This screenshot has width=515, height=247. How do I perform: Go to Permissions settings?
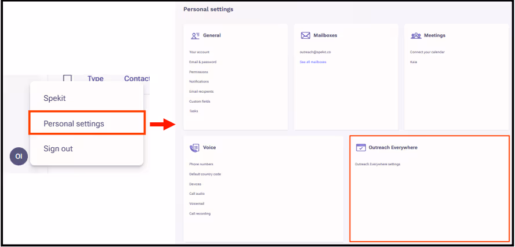click(x=198, y=72)
